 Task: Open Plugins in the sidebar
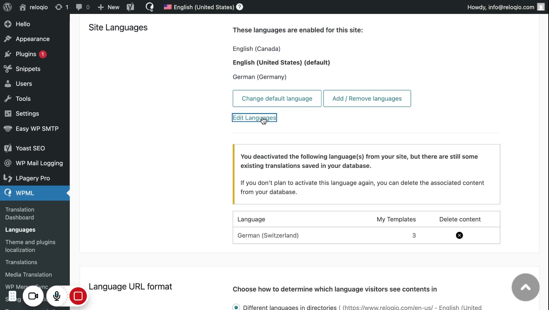pyautogui.click(x=26, y=54)
